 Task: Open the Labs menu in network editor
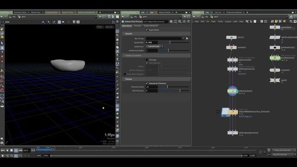pos(235,21)
